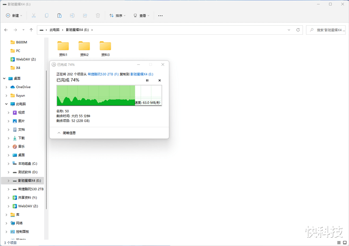The image size is (349, 246).
Task: Go forward with the right arrow
Action: coord(15,30)
